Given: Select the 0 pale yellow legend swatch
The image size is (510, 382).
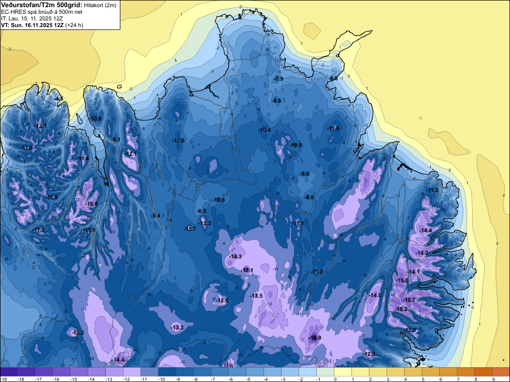Looking at the screenshot, I should point(343,372).
